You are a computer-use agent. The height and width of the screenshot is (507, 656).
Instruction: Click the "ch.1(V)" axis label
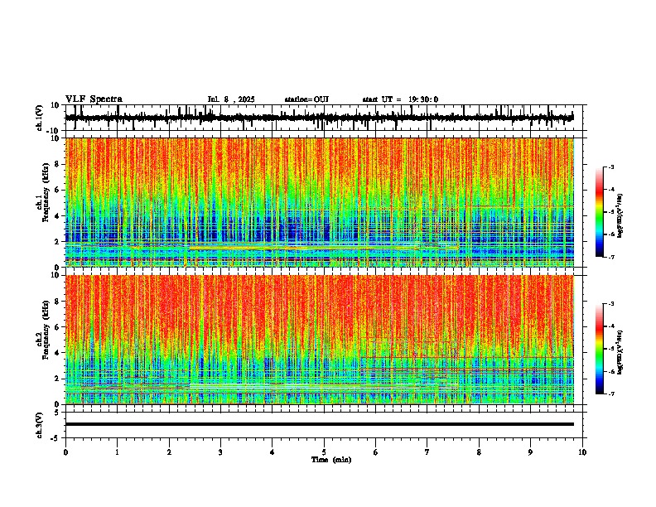40,118
